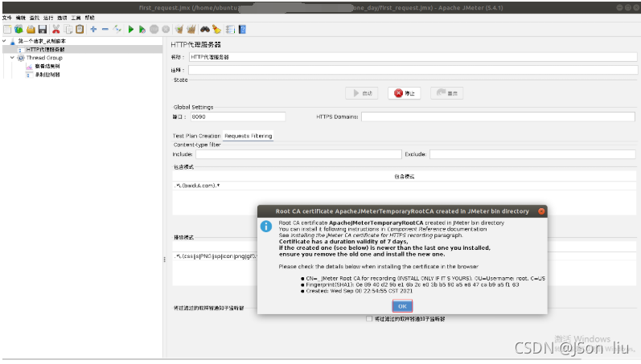This screenshot has width=641, height=364.
Task: Open Search with binoculars icon
Action: click(205, 30)
